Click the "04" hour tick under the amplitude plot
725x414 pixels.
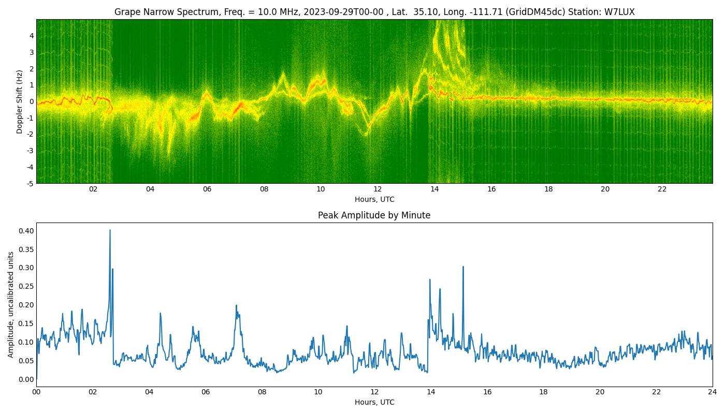[x=149, y=392]
